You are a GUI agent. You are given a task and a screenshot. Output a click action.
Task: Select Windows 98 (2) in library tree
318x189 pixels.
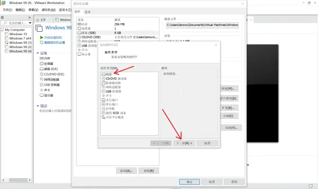(x=21, y=47)
